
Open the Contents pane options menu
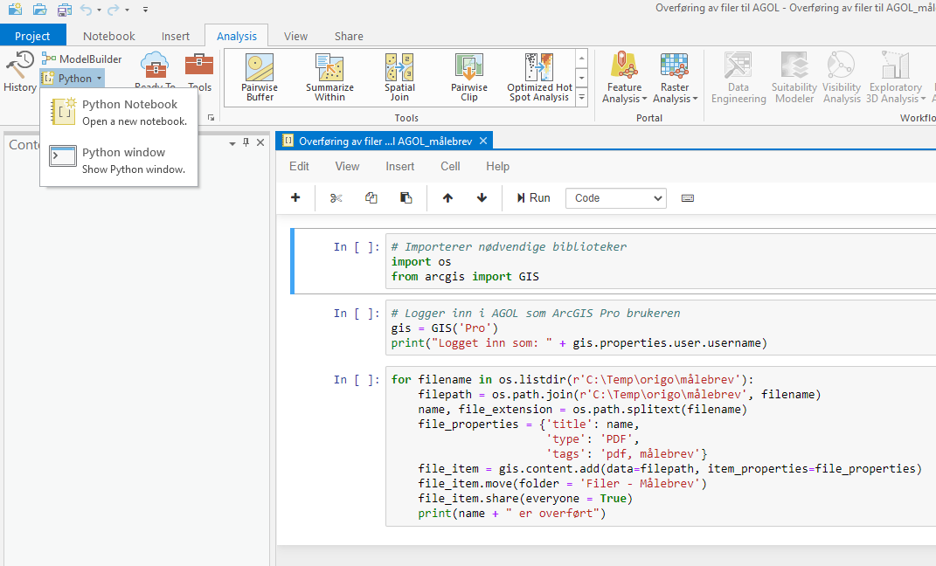coord(232,143)
